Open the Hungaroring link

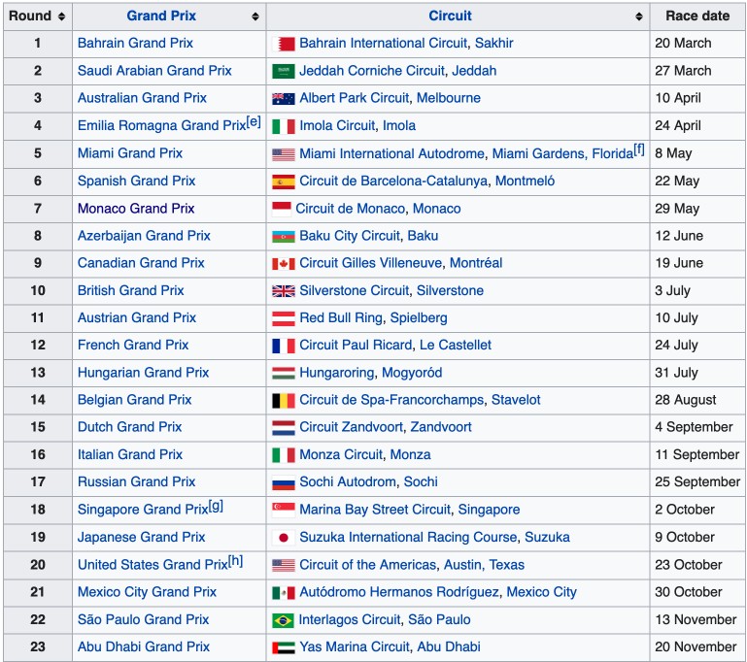point(336,373)
